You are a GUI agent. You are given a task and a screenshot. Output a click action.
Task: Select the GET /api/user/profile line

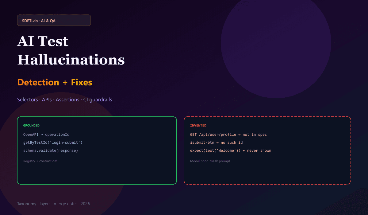[228, 135]
